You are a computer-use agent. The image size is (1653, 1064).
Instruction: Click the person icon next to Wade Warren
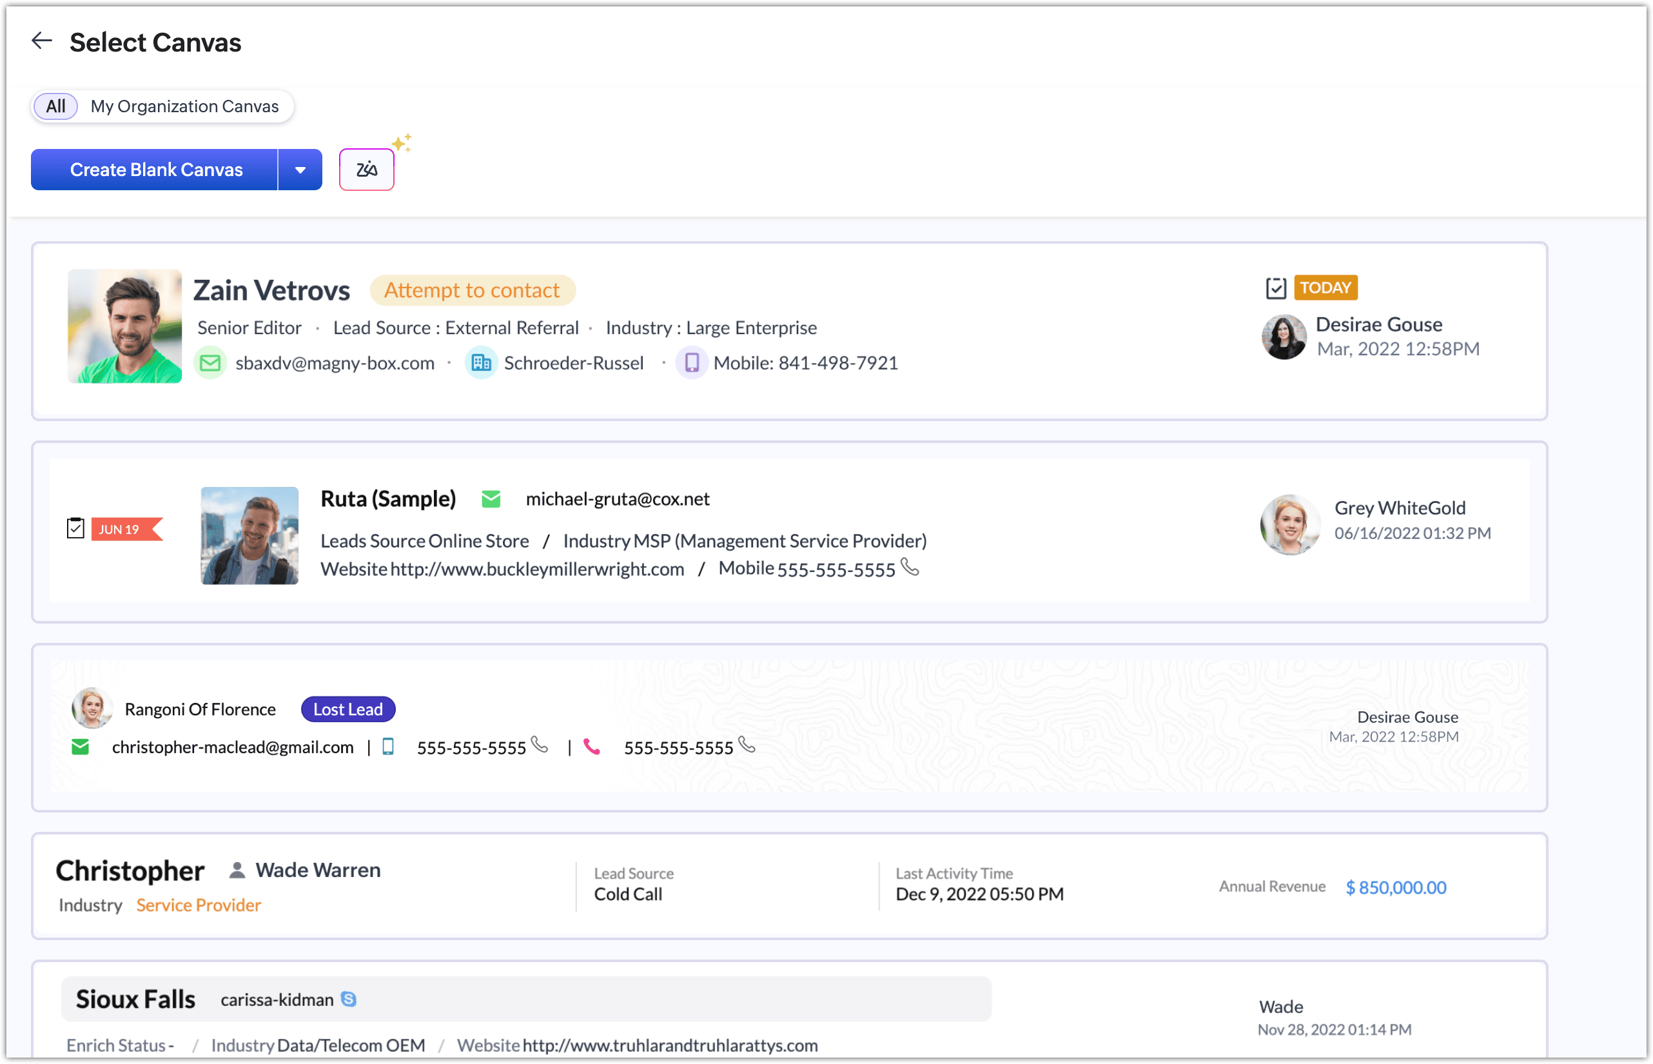pyautogui.click(x=237, y=870)
